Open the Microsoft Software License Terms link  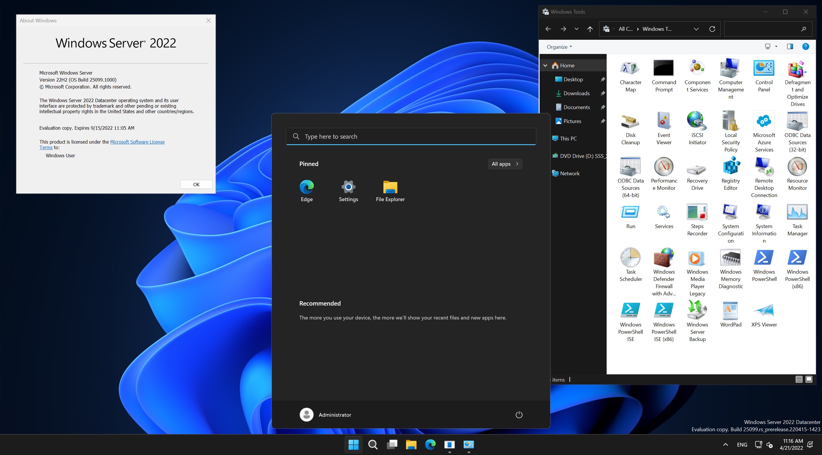(x=138, y=142)
